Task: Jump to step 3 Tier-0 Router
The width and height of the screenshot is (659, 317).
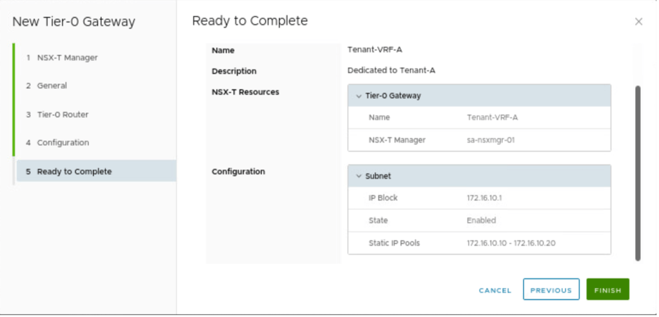Action: pos(63,115)
